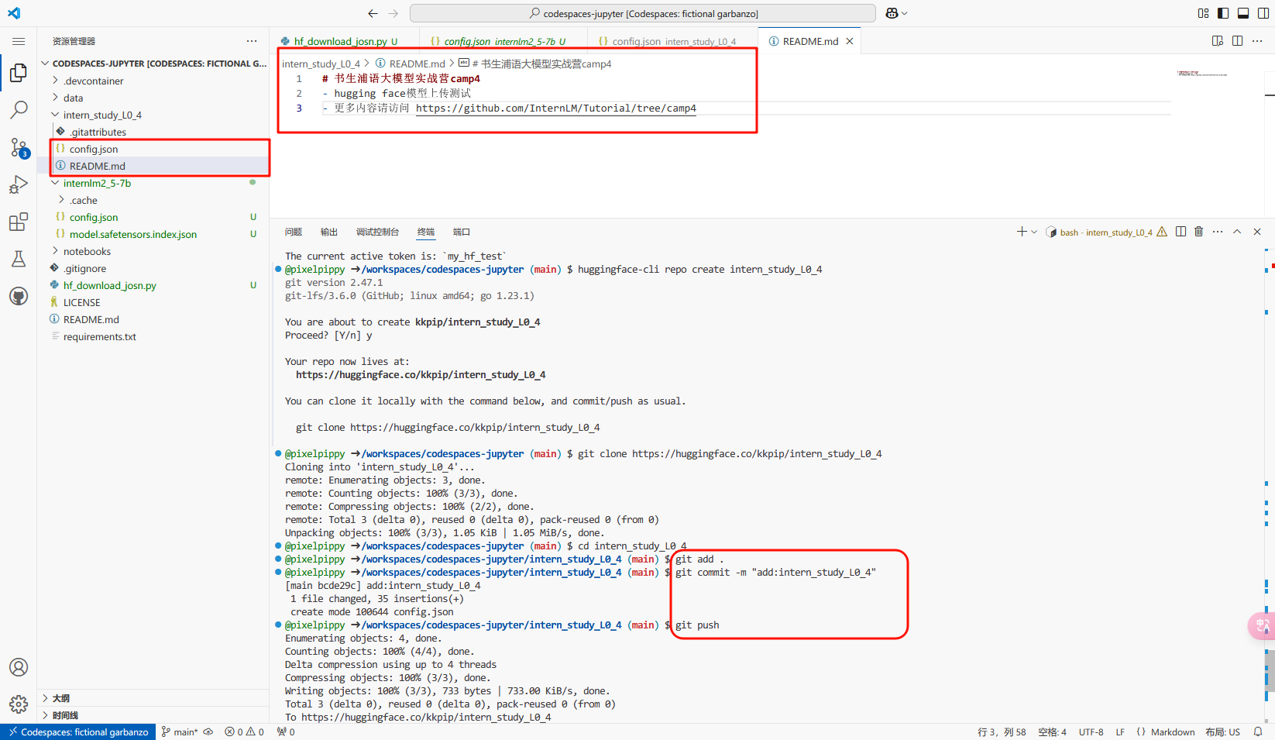The width and height of the screenshot is (1275, 740).
Task: Click the main* branch status button
Action: point(180,732)
